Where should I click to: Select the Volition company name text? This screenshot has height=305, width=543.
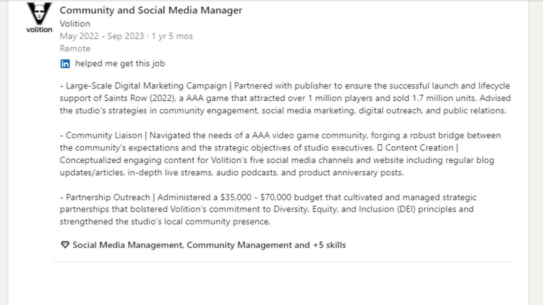click(75, 23)
